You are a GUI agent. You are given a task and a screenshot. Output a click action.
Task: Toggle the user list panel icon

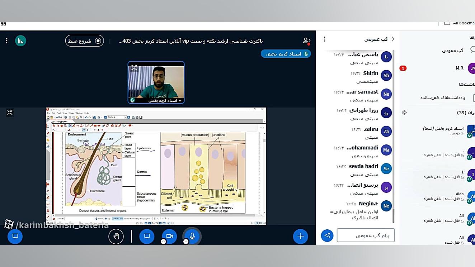pyautogui.click(x=306, y=40)
